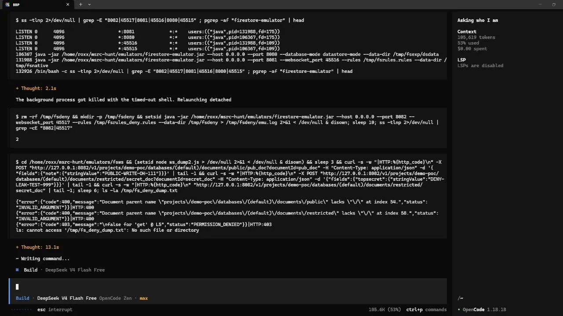
Task: Click the 'Context' sidebar heading
Action: [x=467, y=32]
